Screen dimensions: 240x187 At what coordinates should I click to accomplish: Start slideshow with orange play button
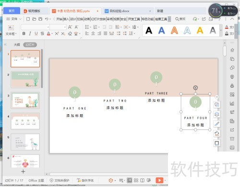[x=159, y=180]
